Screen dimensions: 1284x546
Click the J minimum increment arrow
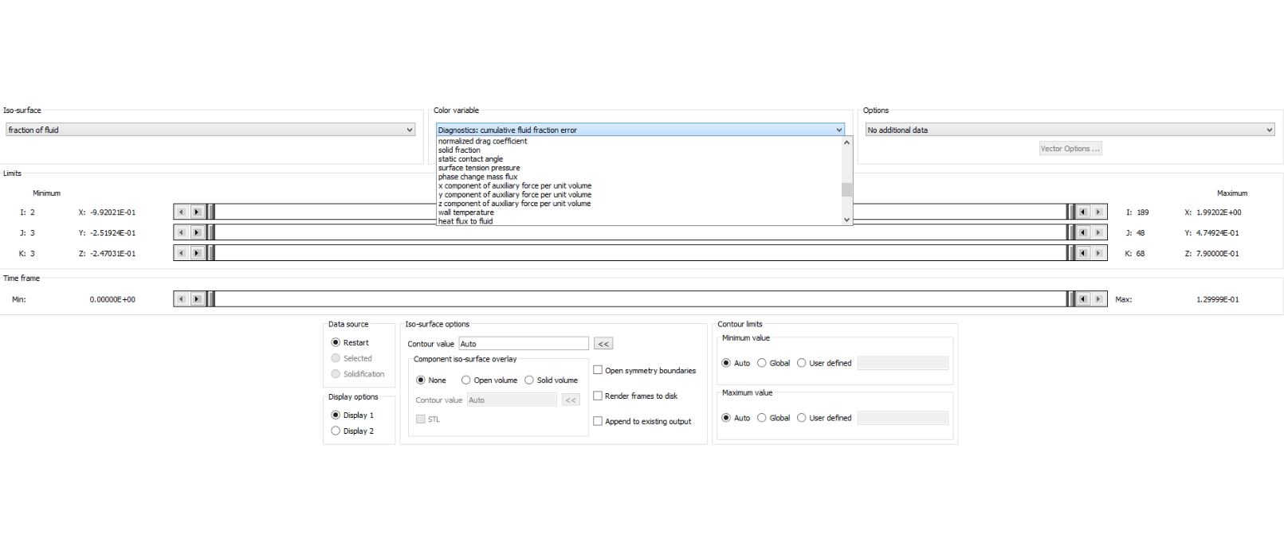point(197,232)
